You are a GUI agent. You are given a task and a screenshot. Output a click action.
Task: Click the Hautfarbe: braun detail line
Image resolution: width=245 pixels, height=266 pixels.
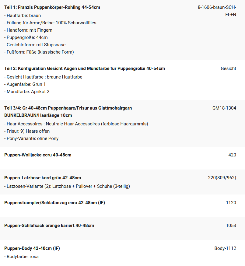point(23,16)
